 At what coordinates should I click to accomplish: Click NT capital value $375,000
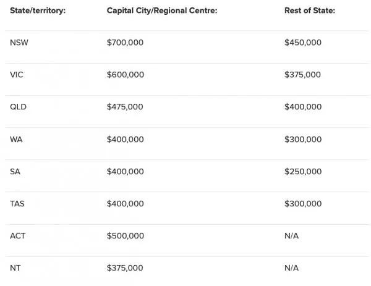125,268
